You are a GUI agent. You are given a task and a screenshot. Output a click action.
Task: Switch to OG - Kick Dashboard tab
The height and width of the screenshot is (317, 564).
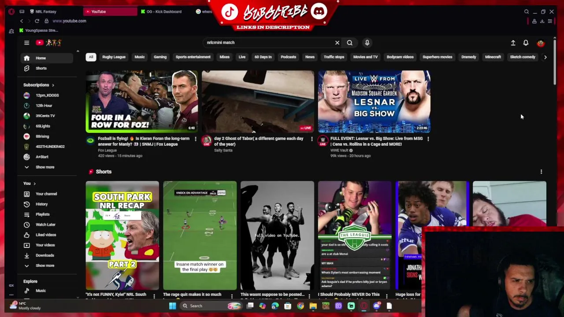pos(164,11)
